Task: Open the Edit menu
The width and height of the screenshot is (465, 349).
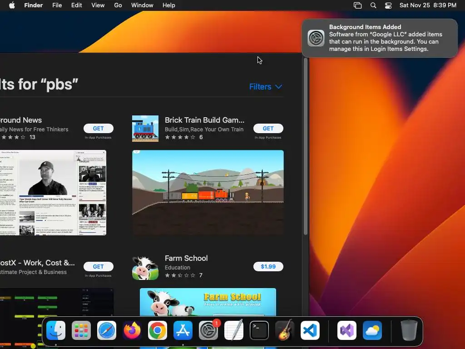Action: point(76,5)
